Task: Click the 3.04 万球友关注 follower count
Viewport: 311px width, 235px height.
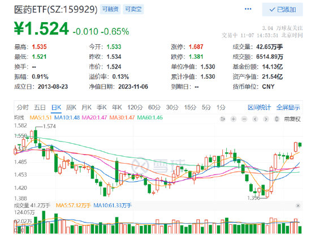Action: (x=282, y=28)
